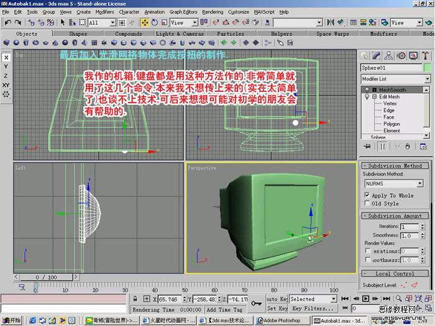Play the animation
435x326 pixels.
365,299
